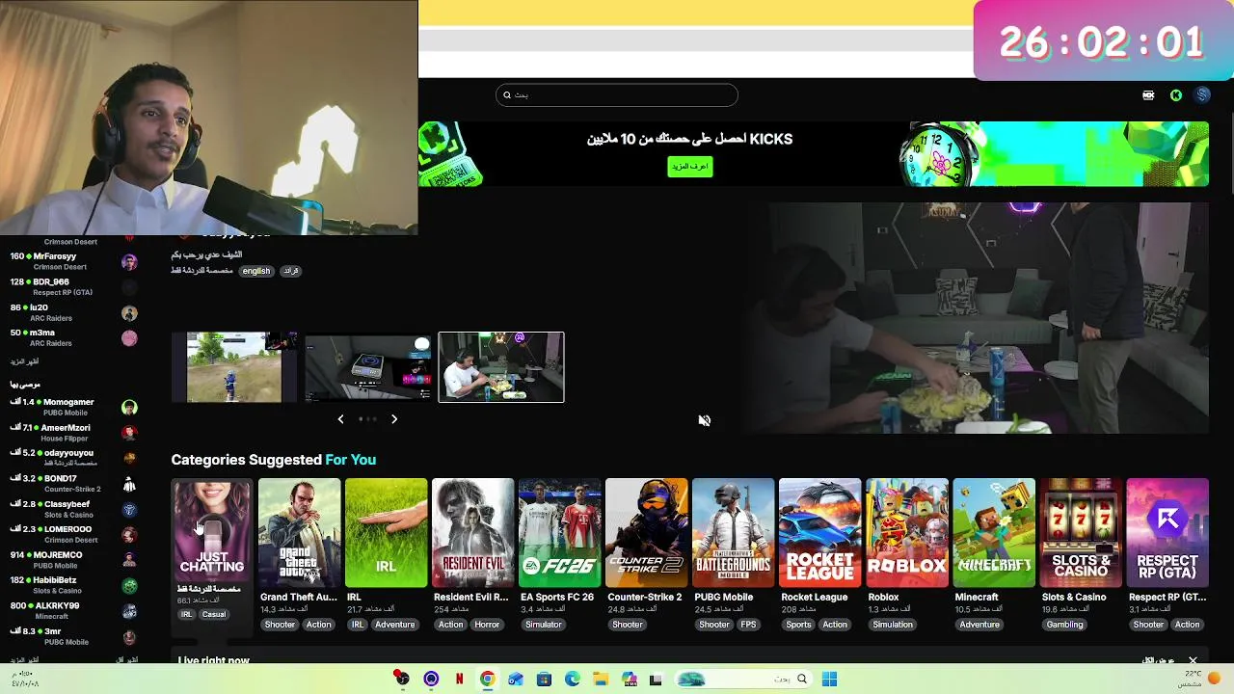This screenshot has width=1234, height=694.
Task: Click HabibiBetz's green avatar icon
Action: [x=129, y=586]
